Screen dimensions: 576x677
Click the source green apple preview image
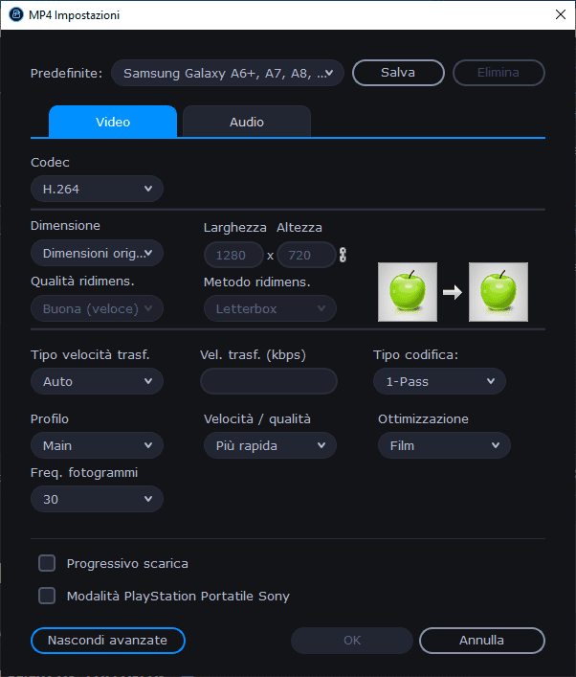click(408, 291)
